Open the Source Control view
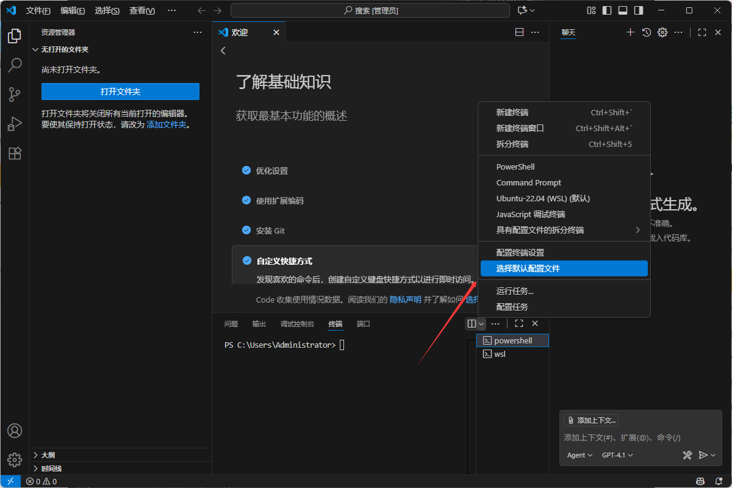The width and height of the screenshot is (732, 488). [15, 95]
